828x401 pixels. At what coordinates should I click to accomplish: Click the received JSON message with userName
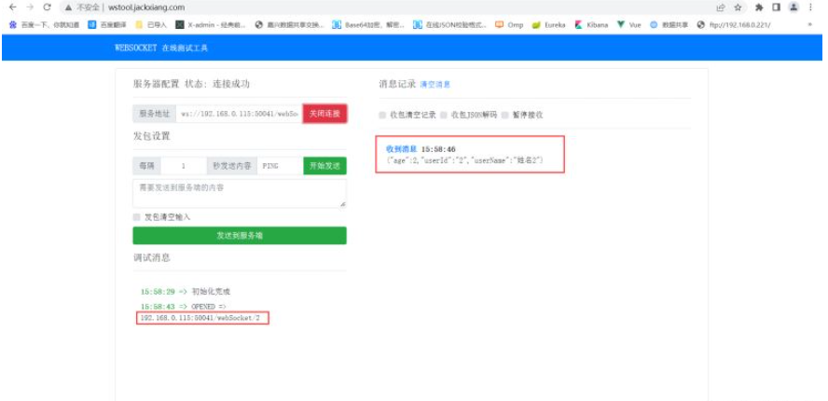click(465, 160)
